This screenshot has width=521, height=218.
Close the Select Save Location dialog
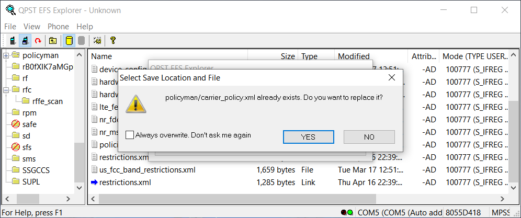pyautogui.click(x=392, y=78)
